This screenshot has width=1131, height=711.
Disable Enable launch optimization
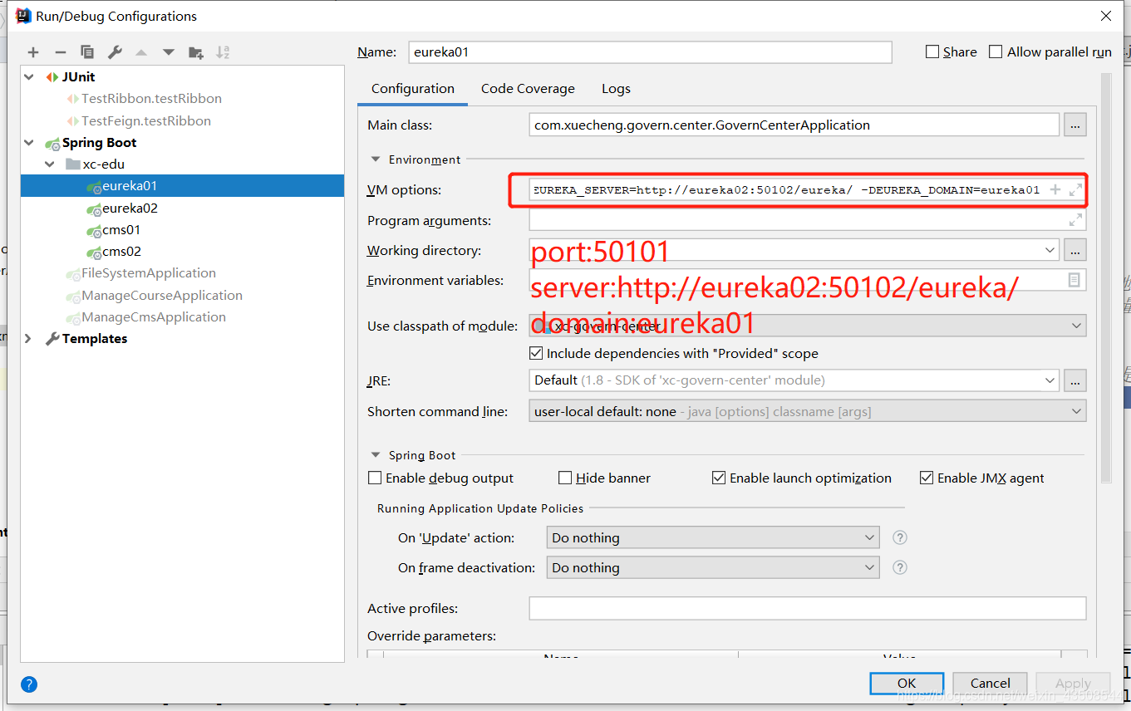click(719, 478)
